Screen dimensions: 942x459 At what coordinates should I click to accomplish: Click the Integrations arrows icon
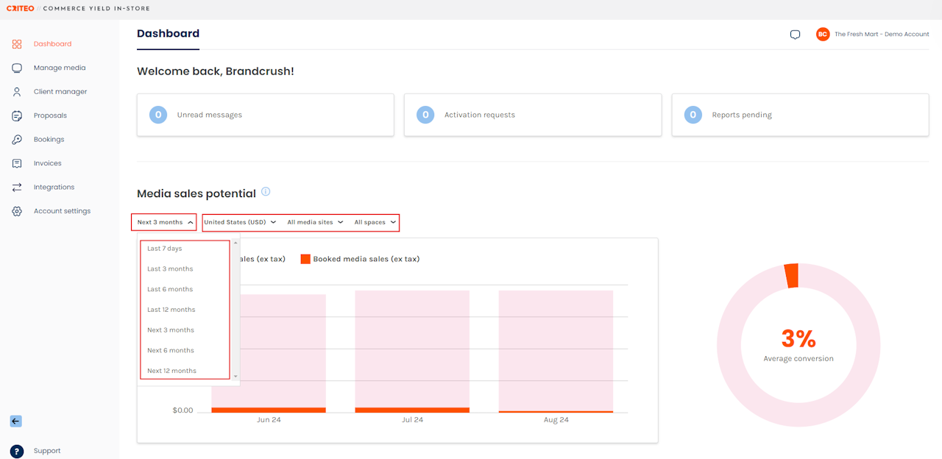tap(17, 188)
